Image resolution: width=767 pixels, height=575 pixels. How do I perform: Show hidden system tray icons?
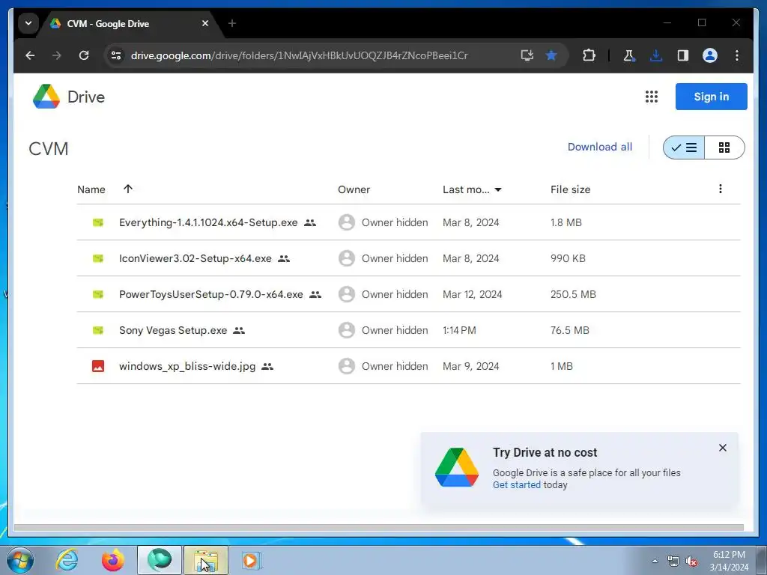[655, 561]
